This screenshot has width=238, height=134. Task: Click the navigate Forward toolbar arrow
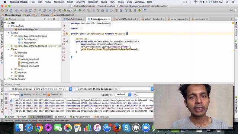coord(55,10)
